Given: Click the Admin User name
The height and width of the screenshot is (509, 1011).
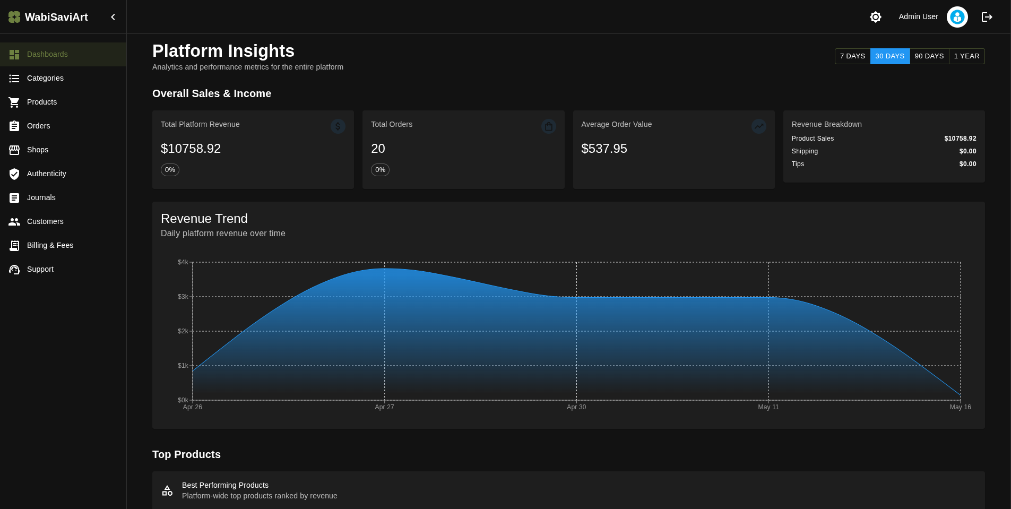Looking at the screenshot, I should click(x=918, y=16).
